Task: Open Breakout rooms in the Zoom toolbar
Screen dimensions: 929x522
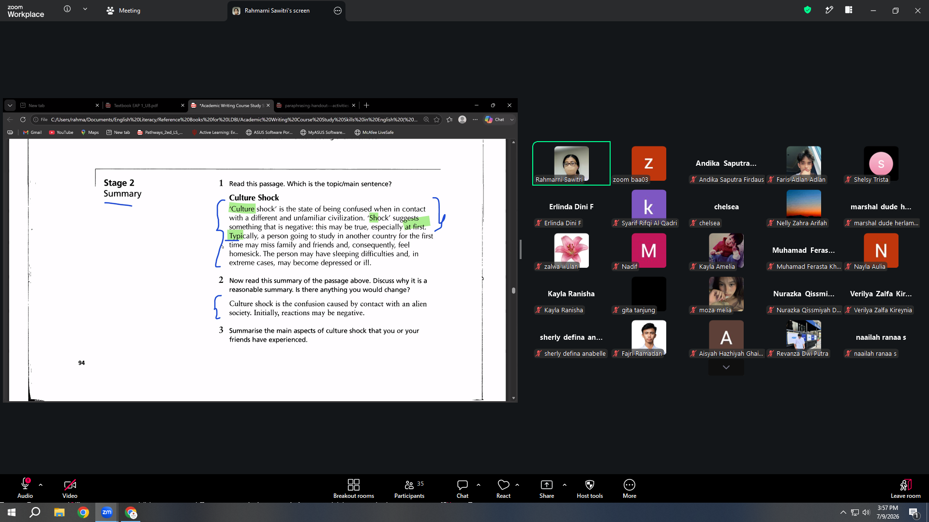Action: [x=354, y=488]
